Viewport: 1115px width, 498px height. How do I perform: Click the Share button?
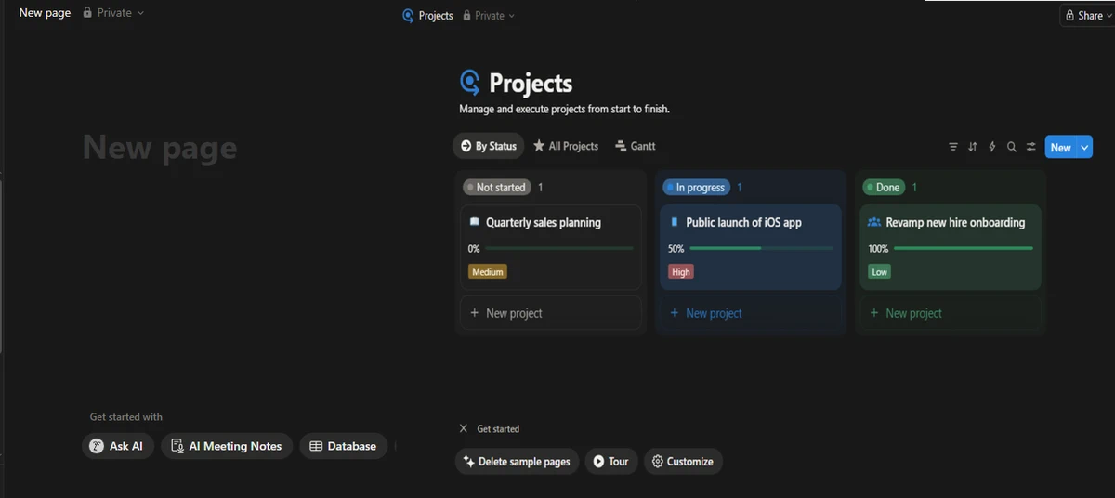point(1083,15)
